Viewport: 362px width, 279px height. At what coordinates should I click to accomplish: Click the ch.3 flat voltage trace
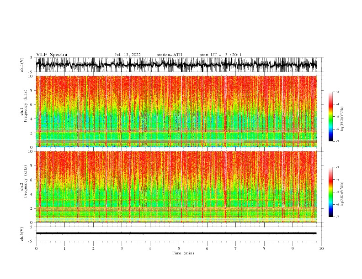click(176, 233)
